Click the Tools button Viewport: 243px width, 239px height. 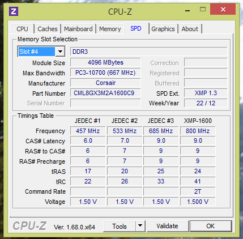click(120, 226)
